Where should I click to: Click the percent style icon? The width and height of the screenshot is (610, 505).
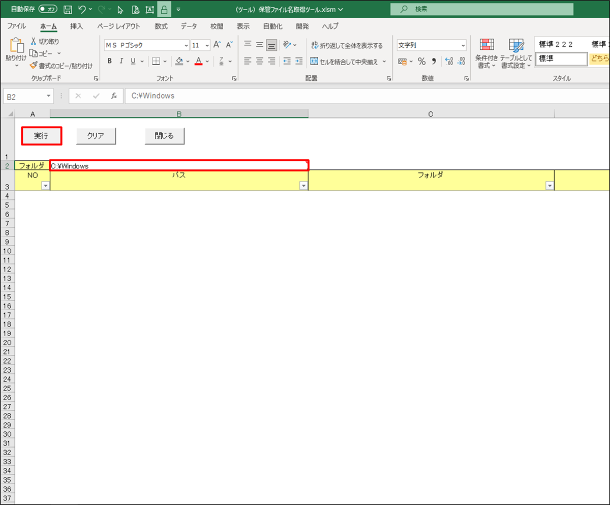(x=421, y=61)
